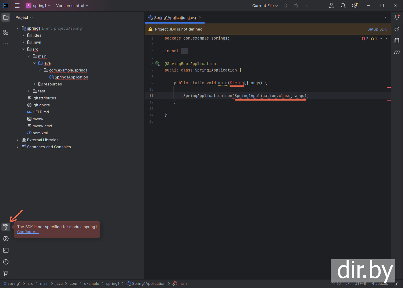
Task: Expand the folded import block
Action: (x=184, y=51)
